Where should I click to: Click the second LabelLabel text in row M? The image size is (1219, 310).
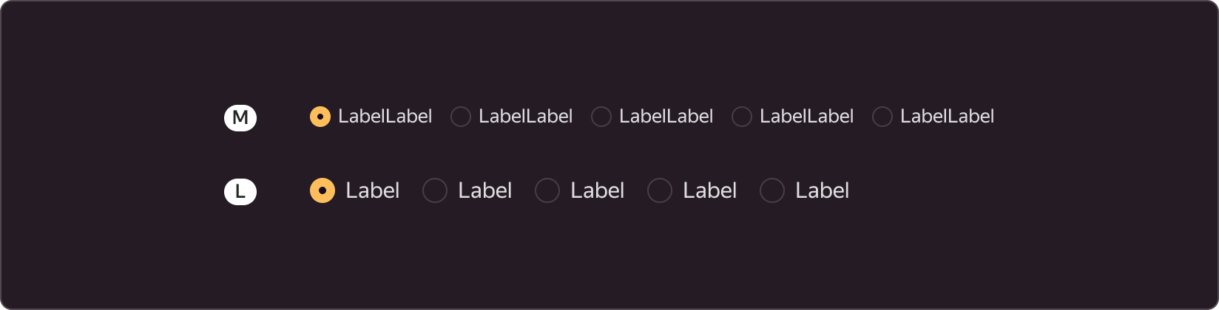pyautogui.click(x=525, y=117)
